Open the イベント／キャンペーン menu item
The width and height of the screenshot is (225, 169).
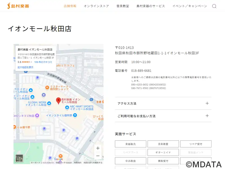pos(190,6)
